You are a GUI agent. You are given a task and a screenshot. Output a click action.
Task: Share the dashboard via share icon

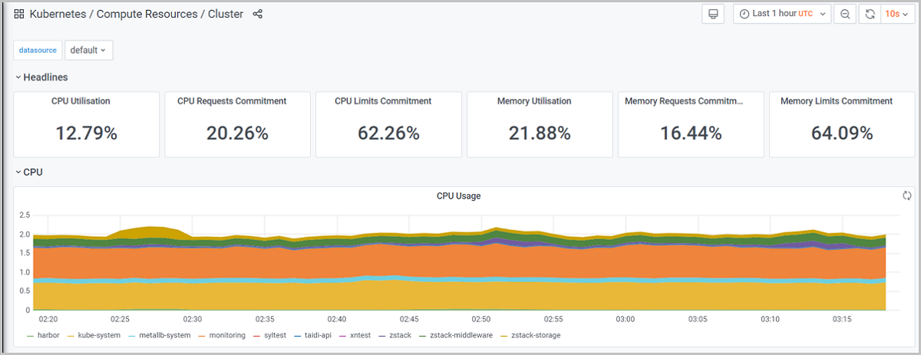[x=258, y=14]
